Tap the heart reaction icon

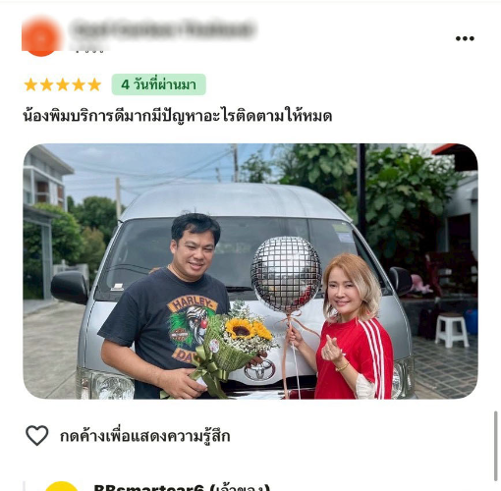(37, 435)
